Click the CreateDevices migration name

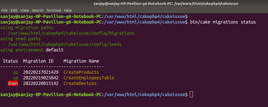80,83
